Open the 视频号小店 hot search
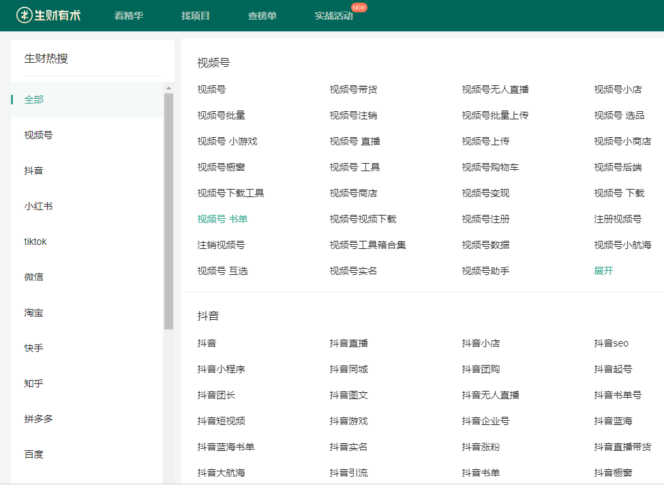 pos(618,89)
